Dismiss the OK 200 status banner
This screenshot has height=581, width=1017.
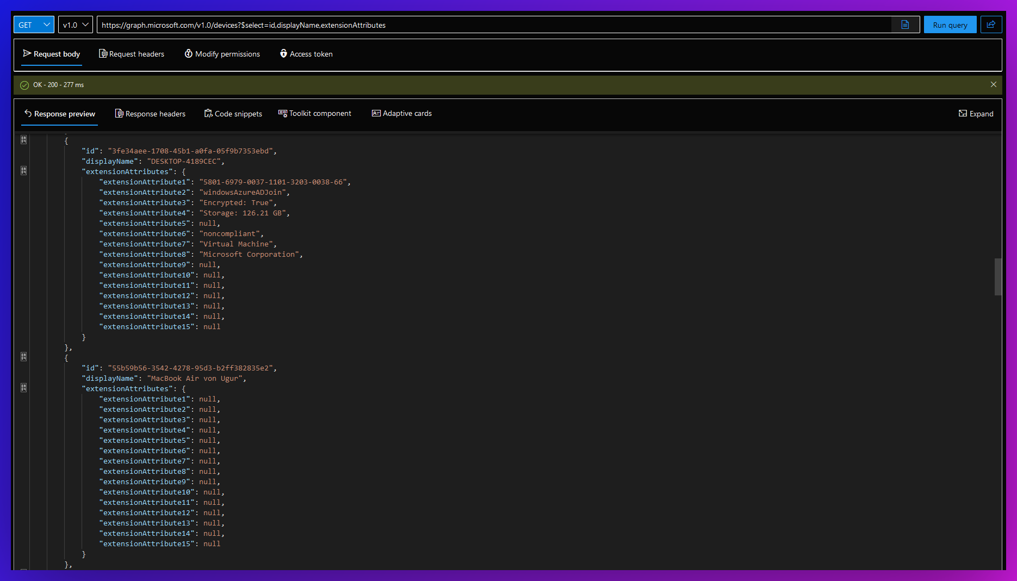point(993,84)
